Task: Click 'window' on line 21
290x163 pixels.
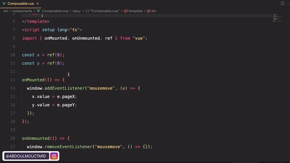Action: pyautogui.click(x=34, y=147)
